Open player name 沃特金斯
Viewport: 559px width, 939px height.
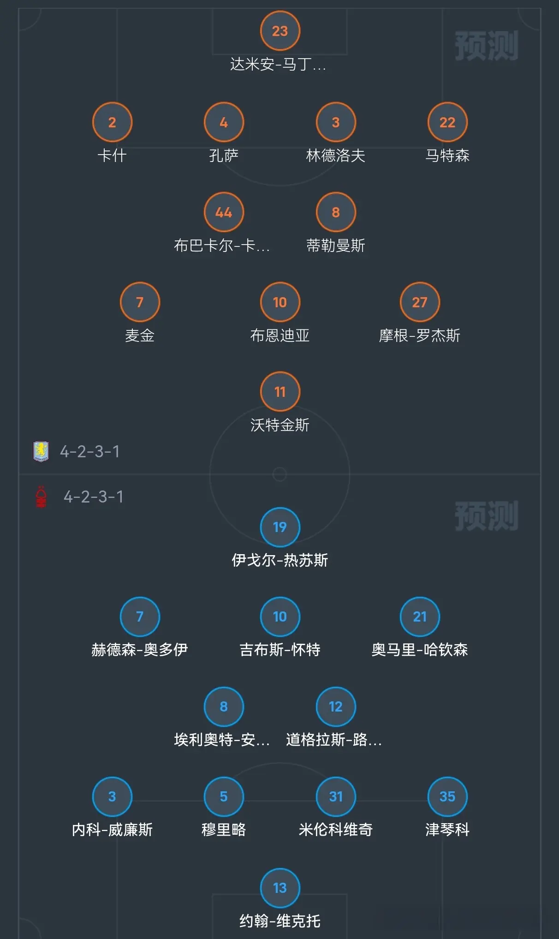coord(280,425)
